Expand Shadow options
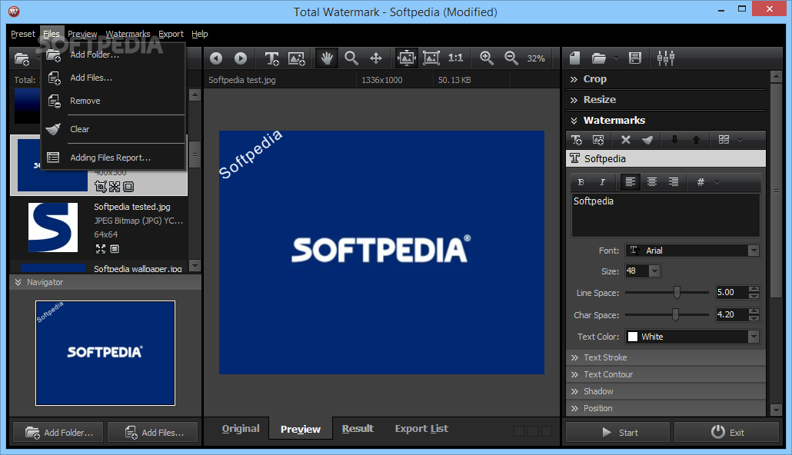 pos(666,391)
